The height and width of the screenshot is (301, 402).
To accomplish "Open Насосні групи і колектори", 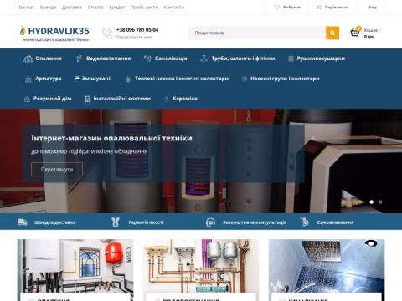I will (x=285, y=79).
